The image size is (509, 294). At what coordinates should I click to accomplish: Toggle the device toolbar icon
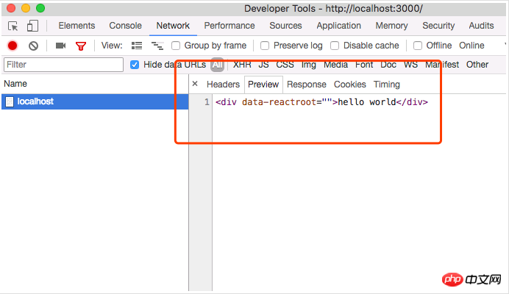point(32,26)
